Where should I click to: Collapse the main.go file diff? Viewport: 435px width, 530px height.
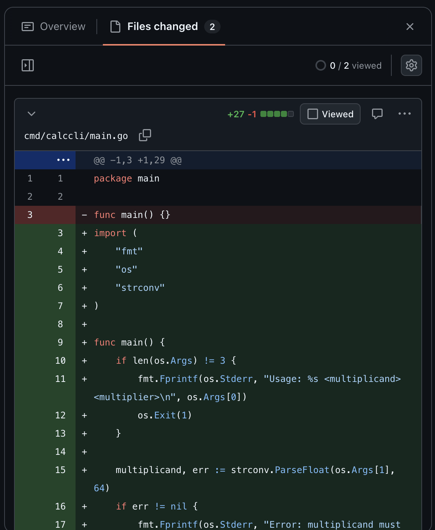pos(32,114)
